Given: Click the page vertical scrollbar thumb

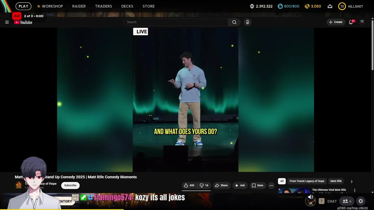Looking at the screenshot, I should click(x=372, y=45).
